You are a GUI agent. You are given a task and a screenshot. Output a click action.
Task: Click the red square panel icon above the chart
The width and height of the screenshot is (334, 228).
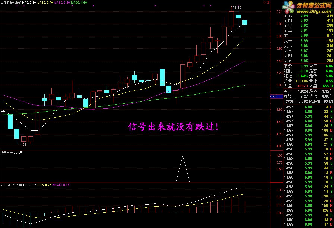click(268, 2)
